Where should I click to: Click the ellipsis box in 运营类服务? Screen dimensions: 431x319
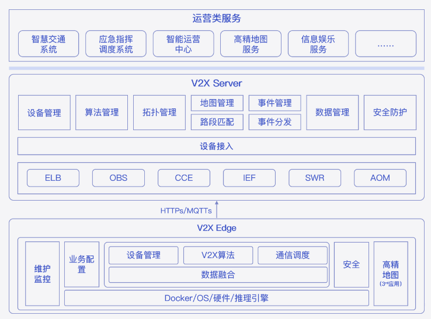(x=385, y=44)
